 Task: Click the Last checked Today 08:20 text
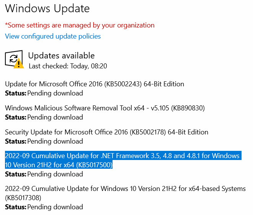(68, 66)
